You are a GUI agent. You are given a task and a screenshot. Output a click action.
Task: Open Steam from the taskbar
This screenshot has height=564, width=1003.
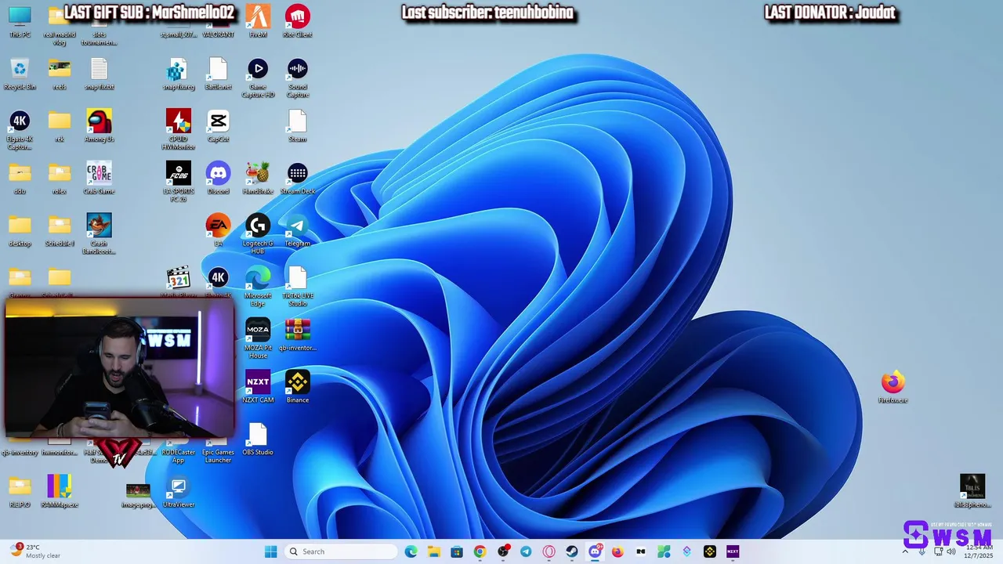pos(572,551)
